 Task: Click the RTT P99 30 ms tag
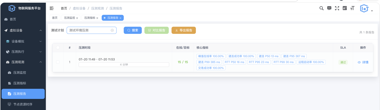(284, 62)
